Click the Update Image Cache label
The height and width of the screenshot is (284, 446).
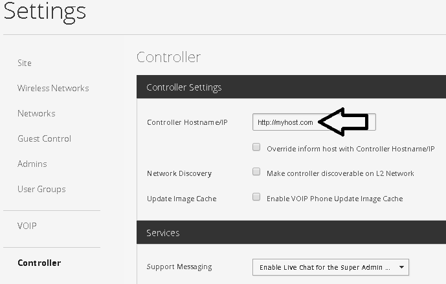(x=181, y=199)
